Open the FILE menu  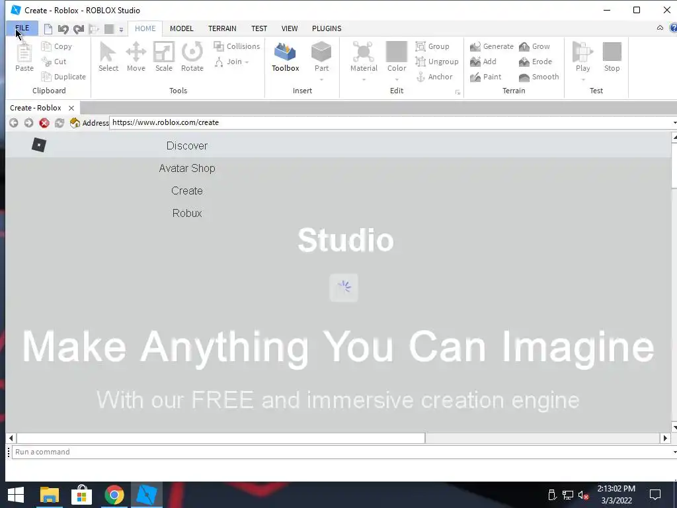pyautogui.click(x=22, y=28)
